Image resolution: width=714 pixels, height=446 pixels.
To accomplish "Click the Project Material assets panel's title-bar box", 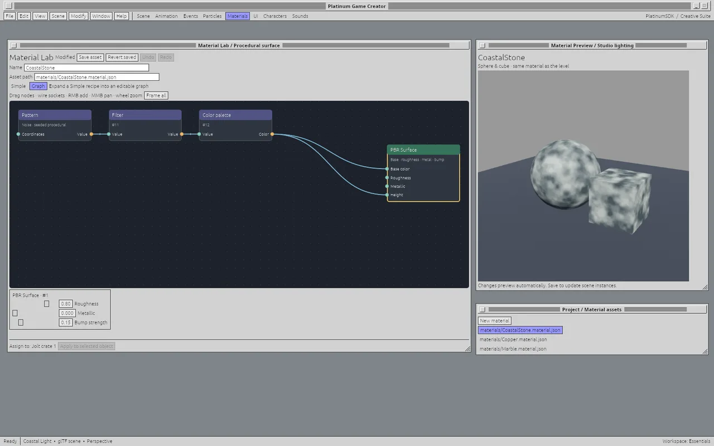I will (483, 309).
